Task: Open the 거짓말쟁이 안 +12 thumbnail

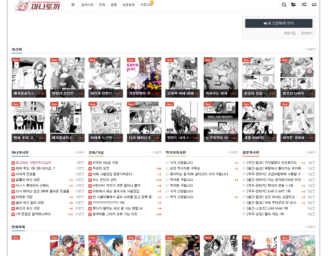Action: pyautogui.click(x=144, y=78)
